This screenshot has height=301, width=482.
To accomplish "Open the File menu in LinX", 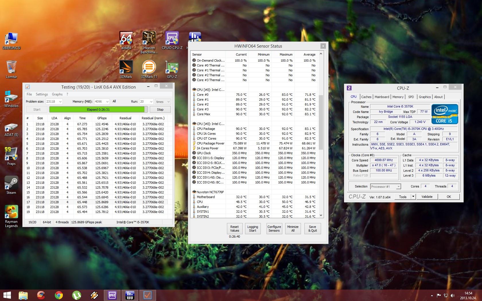I will (x=29, y=94).
